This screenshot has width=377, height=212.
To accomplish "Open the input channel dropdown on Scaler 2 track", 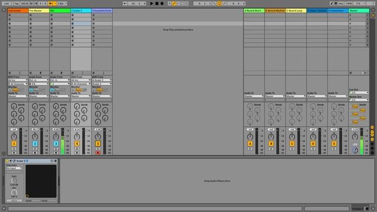I will (81, 84).
